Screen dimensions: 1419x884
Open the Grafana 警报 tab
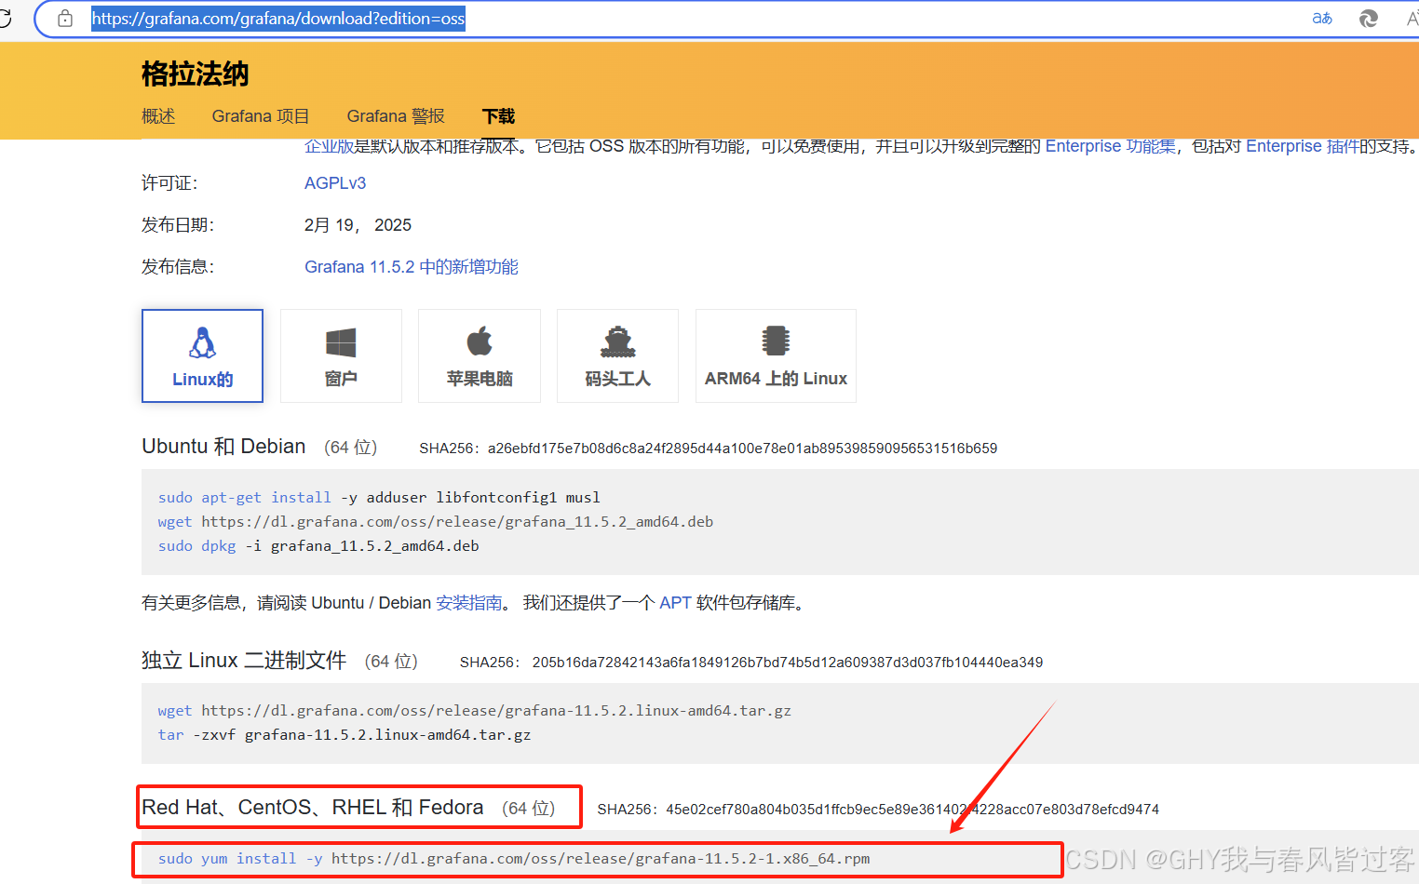(x=396, y=116)
